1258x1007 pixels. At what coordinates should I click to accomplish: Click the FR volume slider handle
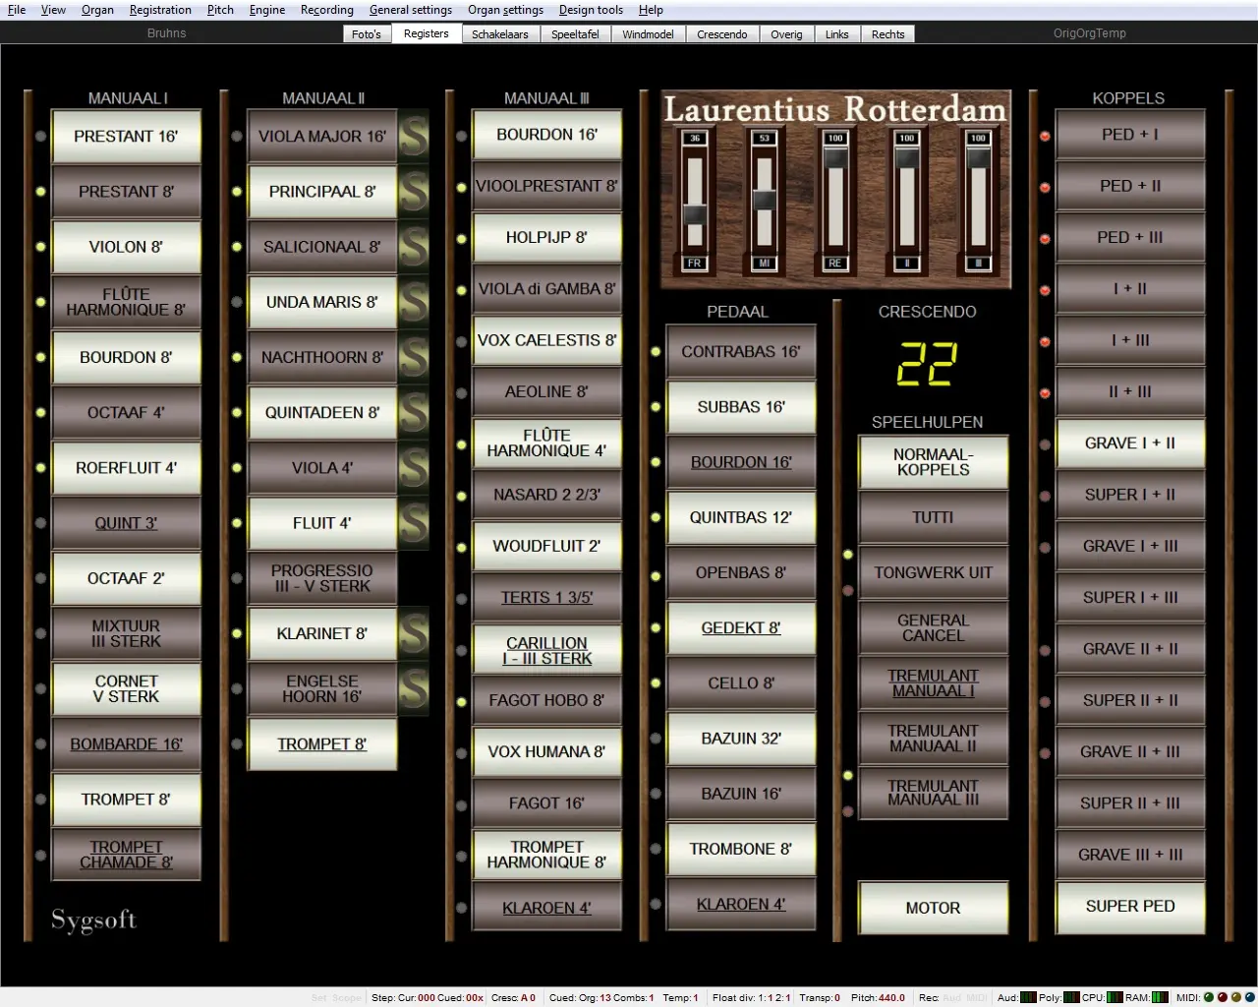(695, 214)
